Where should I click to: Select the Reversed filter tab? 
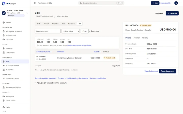[72, 24]
